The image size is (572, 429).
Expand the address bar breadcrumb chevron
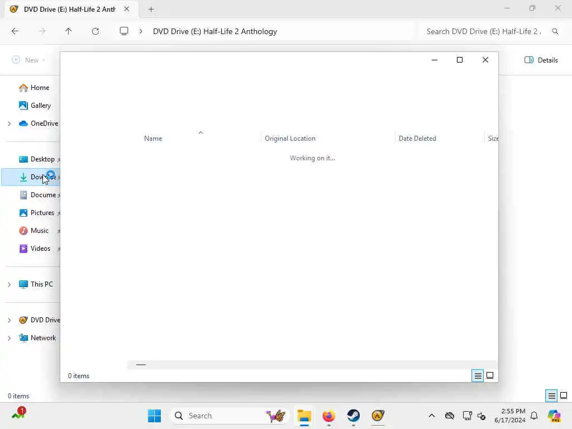tap(140, 31)
